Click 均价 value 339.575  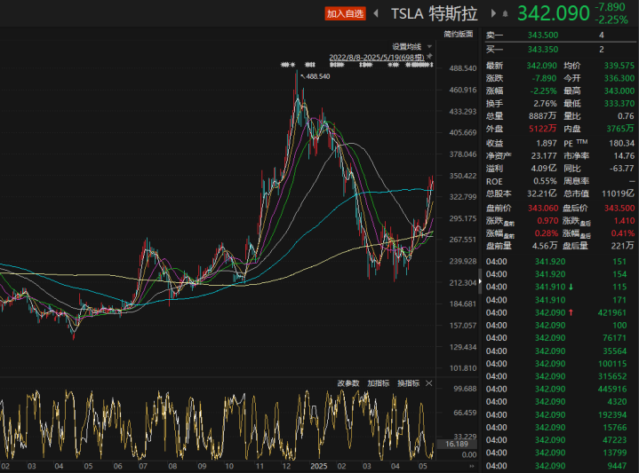619,66
